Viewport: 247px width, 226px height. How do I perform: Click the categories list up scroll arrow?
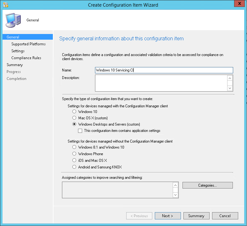(x=175, y=185)
